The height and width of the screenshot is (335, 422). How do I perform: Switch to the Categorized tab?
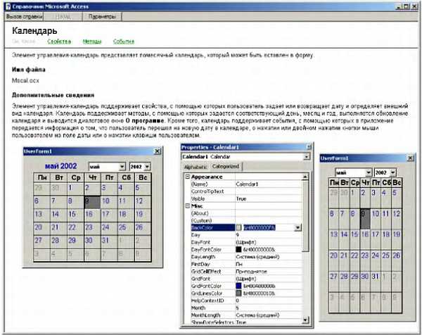[226, 166]
